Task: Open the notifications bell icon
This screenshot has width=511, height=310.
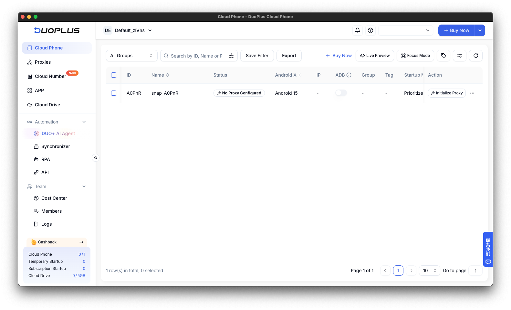Action: point(357,30)
